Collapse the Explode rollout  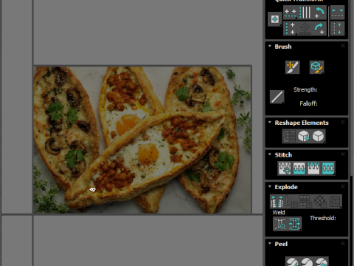[x=270, y=186]
